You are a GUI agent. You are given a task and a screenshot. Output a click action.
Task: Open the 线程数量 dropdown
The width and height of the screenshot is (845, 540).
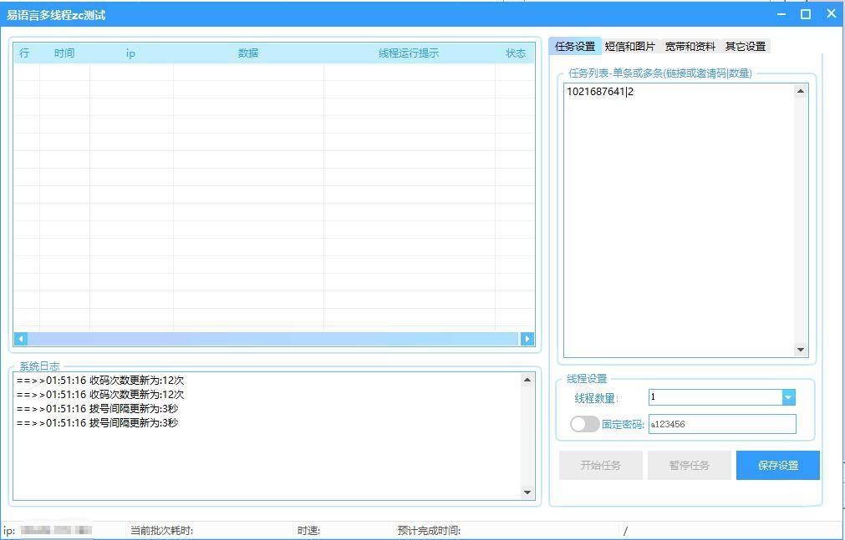pyautogui.click(x=788, y=398)
